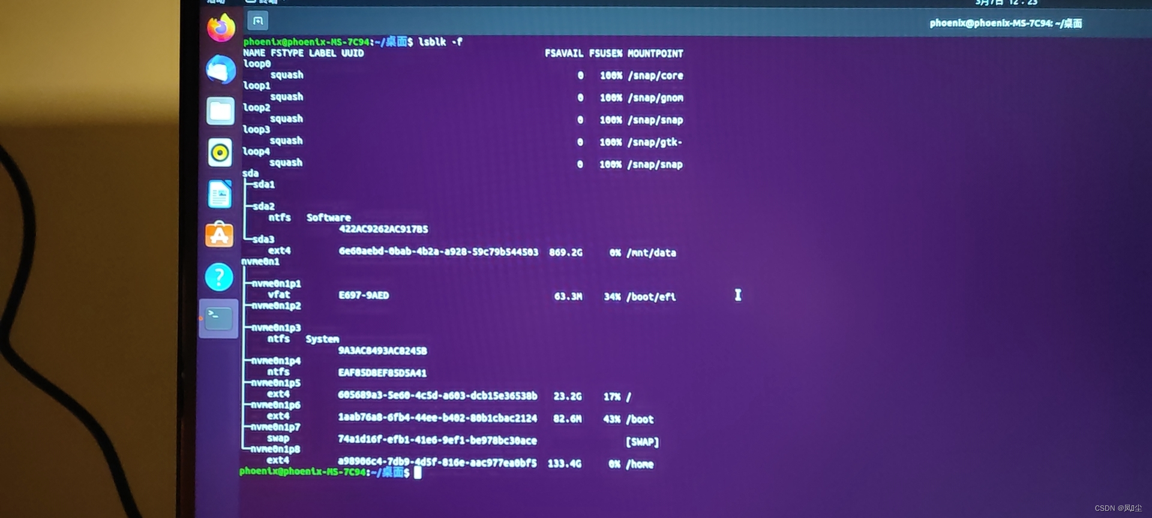Click the UUID 422AC9262AC917B5
This screenshot has width=1152, height=518.
(383, 229)
